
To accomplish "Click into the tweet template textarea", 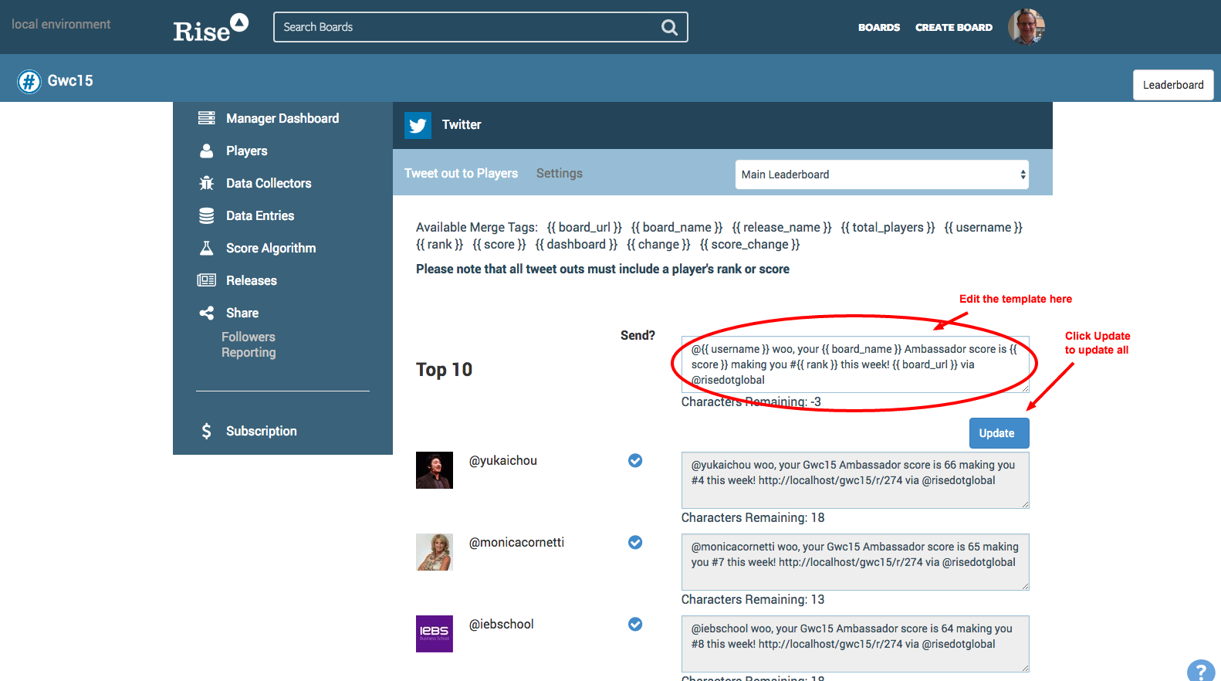I will click(855, 364).
